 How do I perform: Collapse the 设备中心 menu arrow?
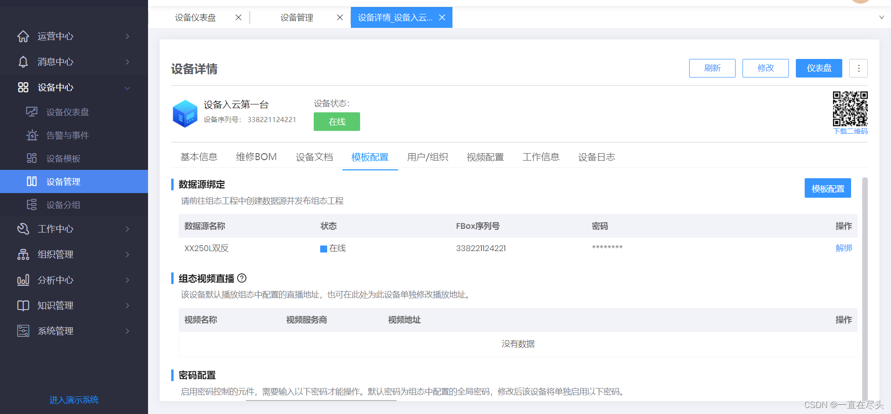(128, 88)
